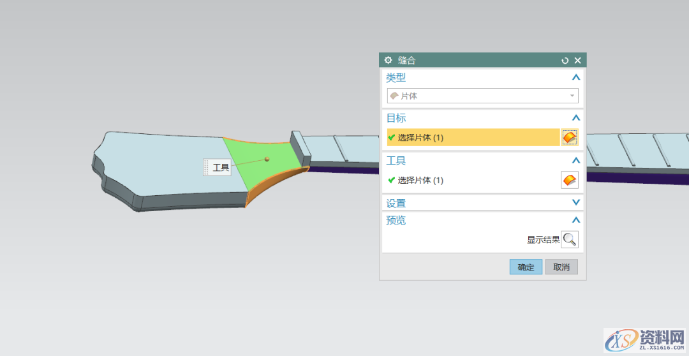Click the 显示结果 label

[543, 240]
